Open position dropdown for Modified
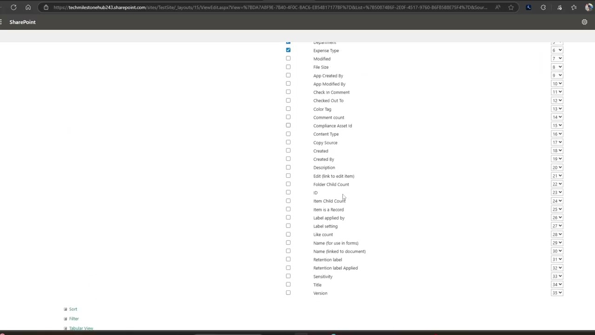 click(x=557, y=59)
